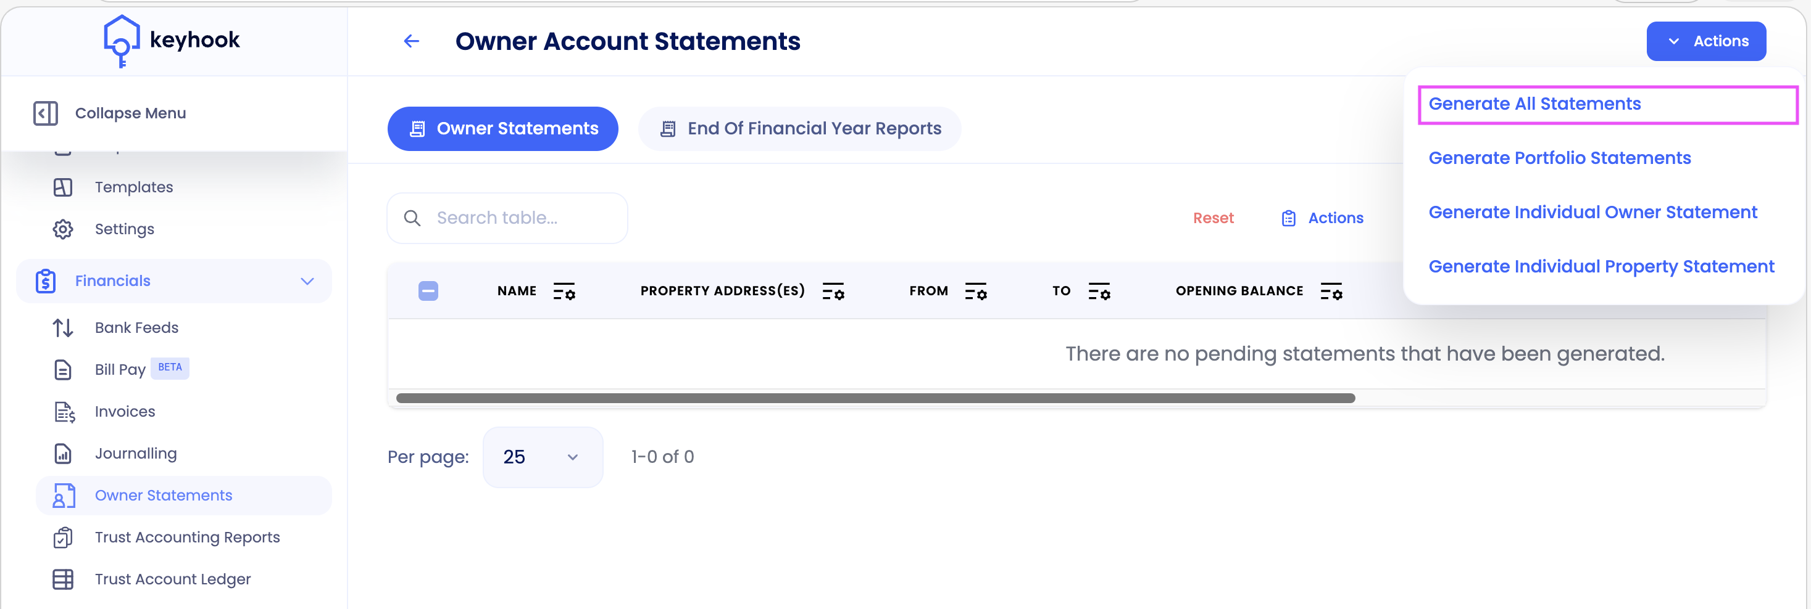
Task: Click the Trust Account Ledger table icon
Action: click(x=62, y=579)
